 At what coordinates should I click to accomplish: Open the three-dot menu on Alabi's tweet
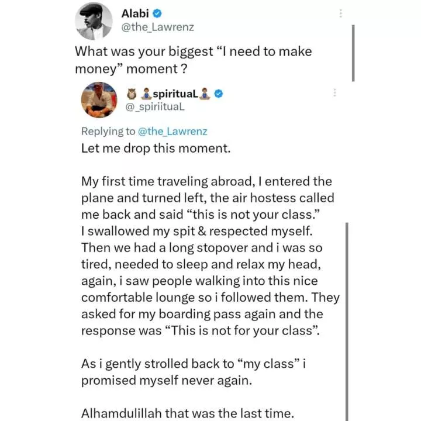coord(340,13)
